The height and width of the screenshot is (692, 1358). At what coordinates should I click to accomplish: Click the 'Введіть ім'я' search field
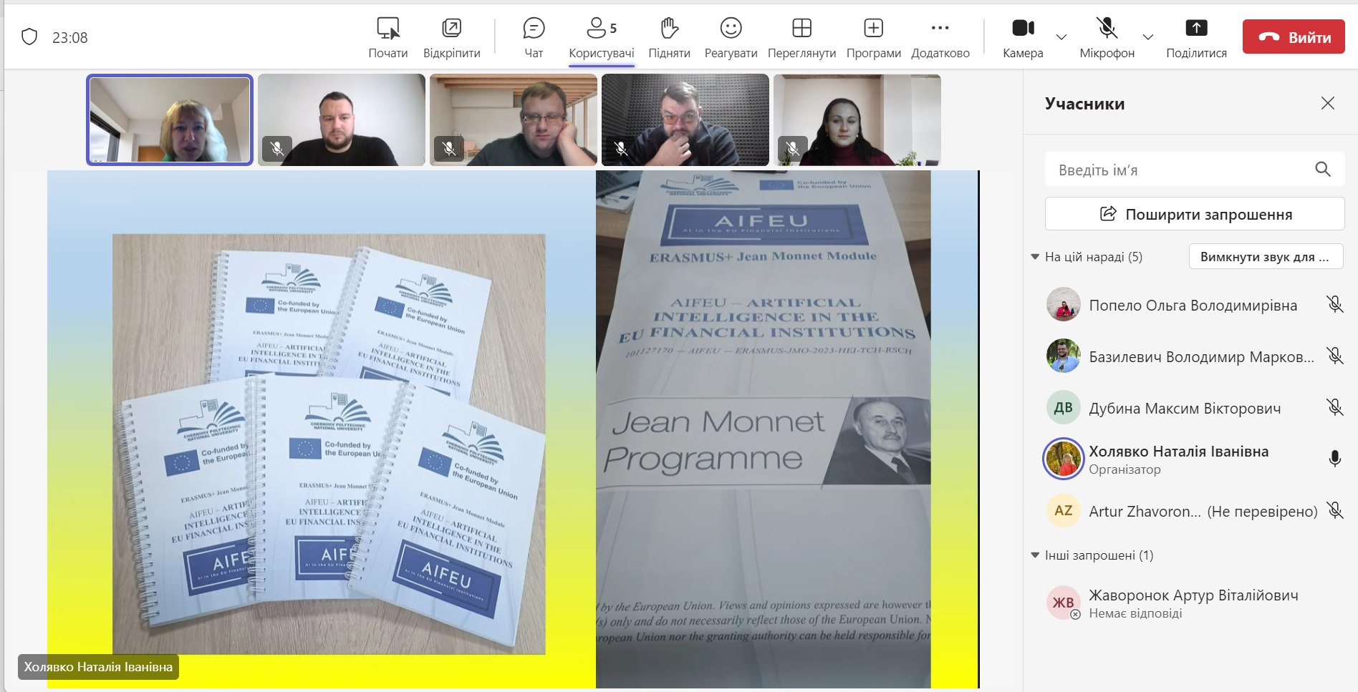click(x=1178, y=170)
